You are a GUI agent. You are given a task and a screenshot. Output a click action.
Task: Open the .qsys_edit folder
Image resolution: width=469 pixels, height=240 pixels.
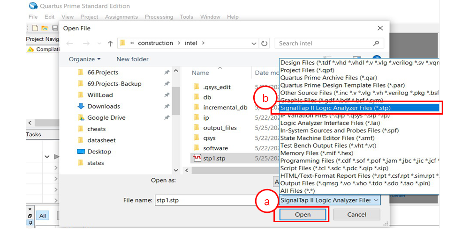point(217,87)
